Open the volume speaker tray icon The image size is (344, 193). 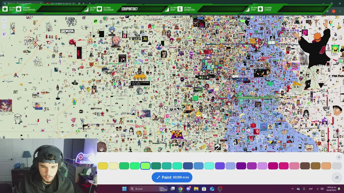click(x=322, y=189)
